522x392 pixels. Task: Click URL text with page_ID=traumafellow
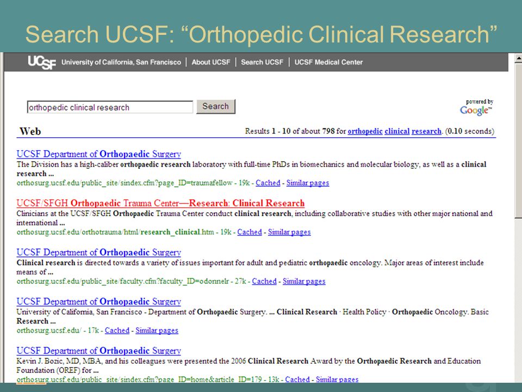click(x=125, y=183)
